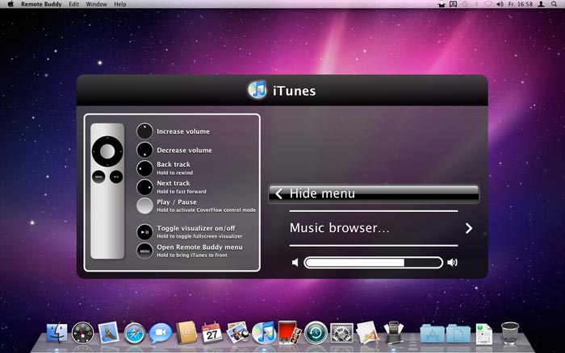Expand Music browser with right chevron

(x=468, y=229)
